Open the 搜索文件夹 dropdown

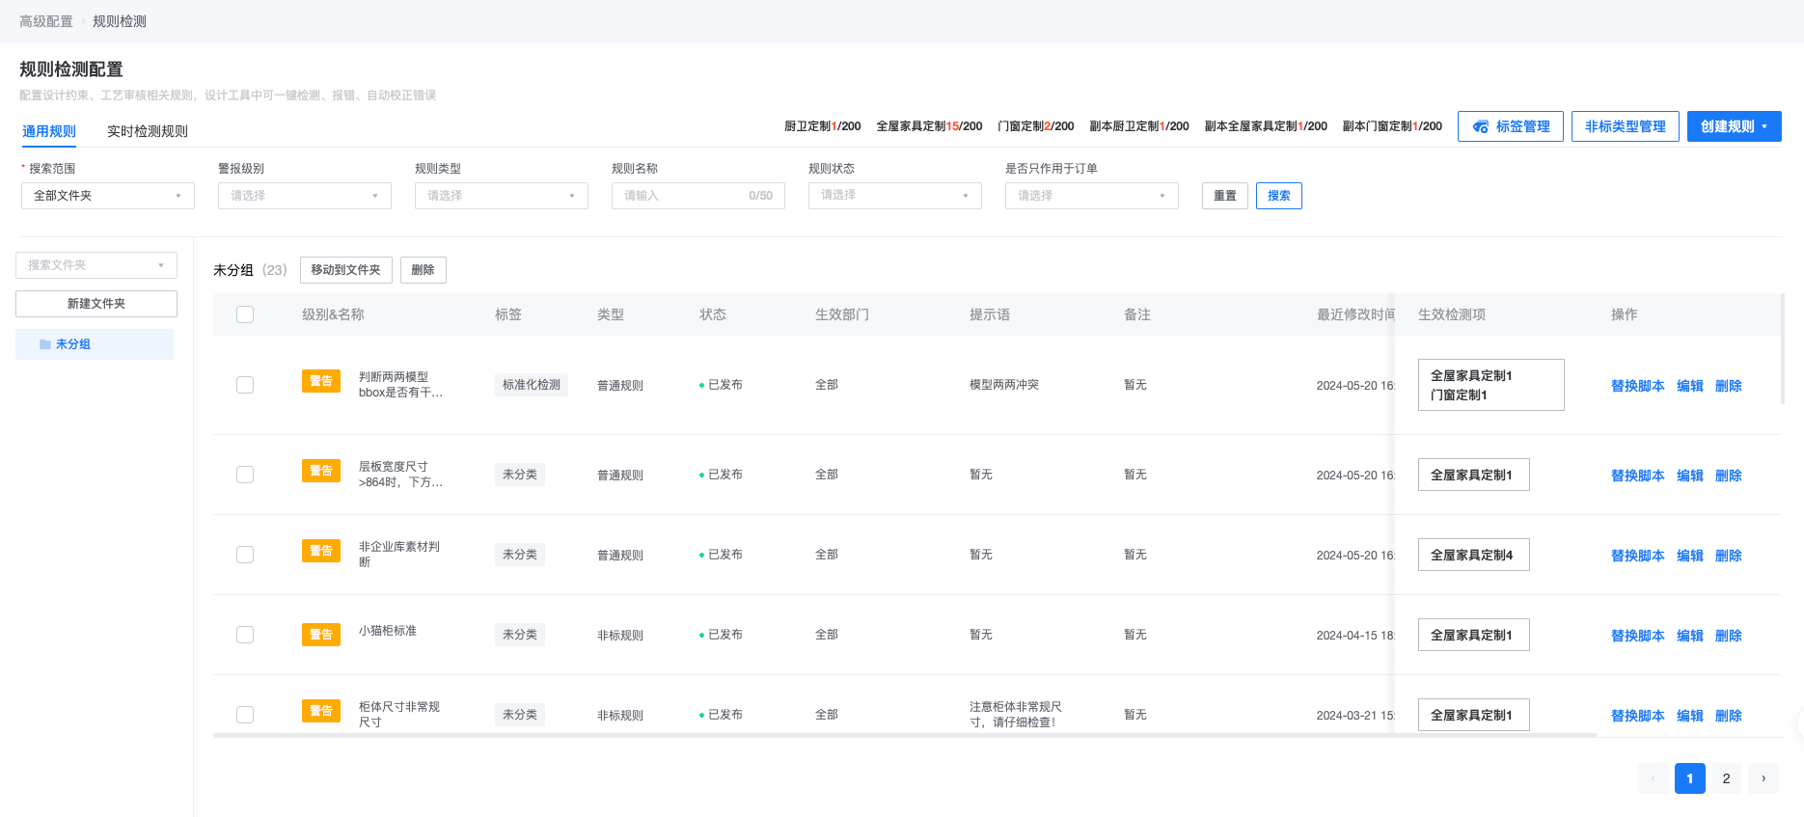96,265
